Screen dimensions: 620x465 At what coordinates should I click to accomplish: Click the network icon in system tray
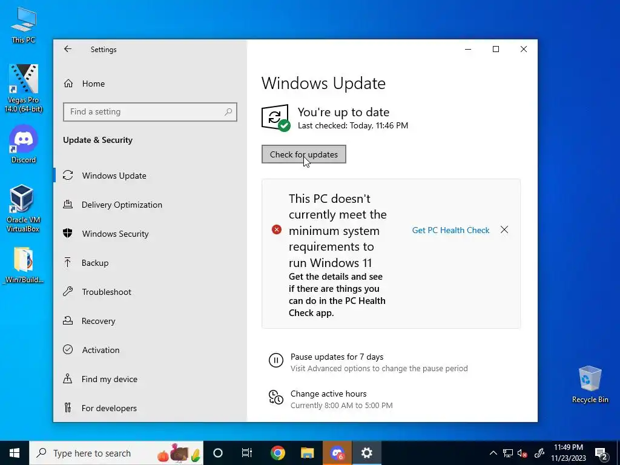point(508,453)
